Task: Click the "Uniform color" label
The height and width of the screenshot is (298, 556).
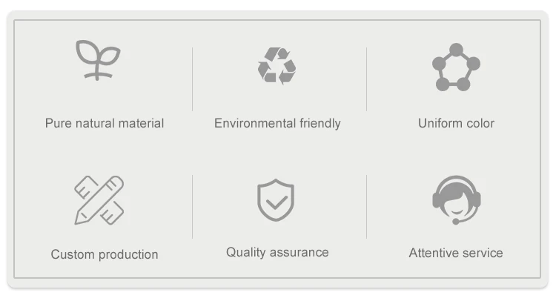Action: (x=456, y=123)
